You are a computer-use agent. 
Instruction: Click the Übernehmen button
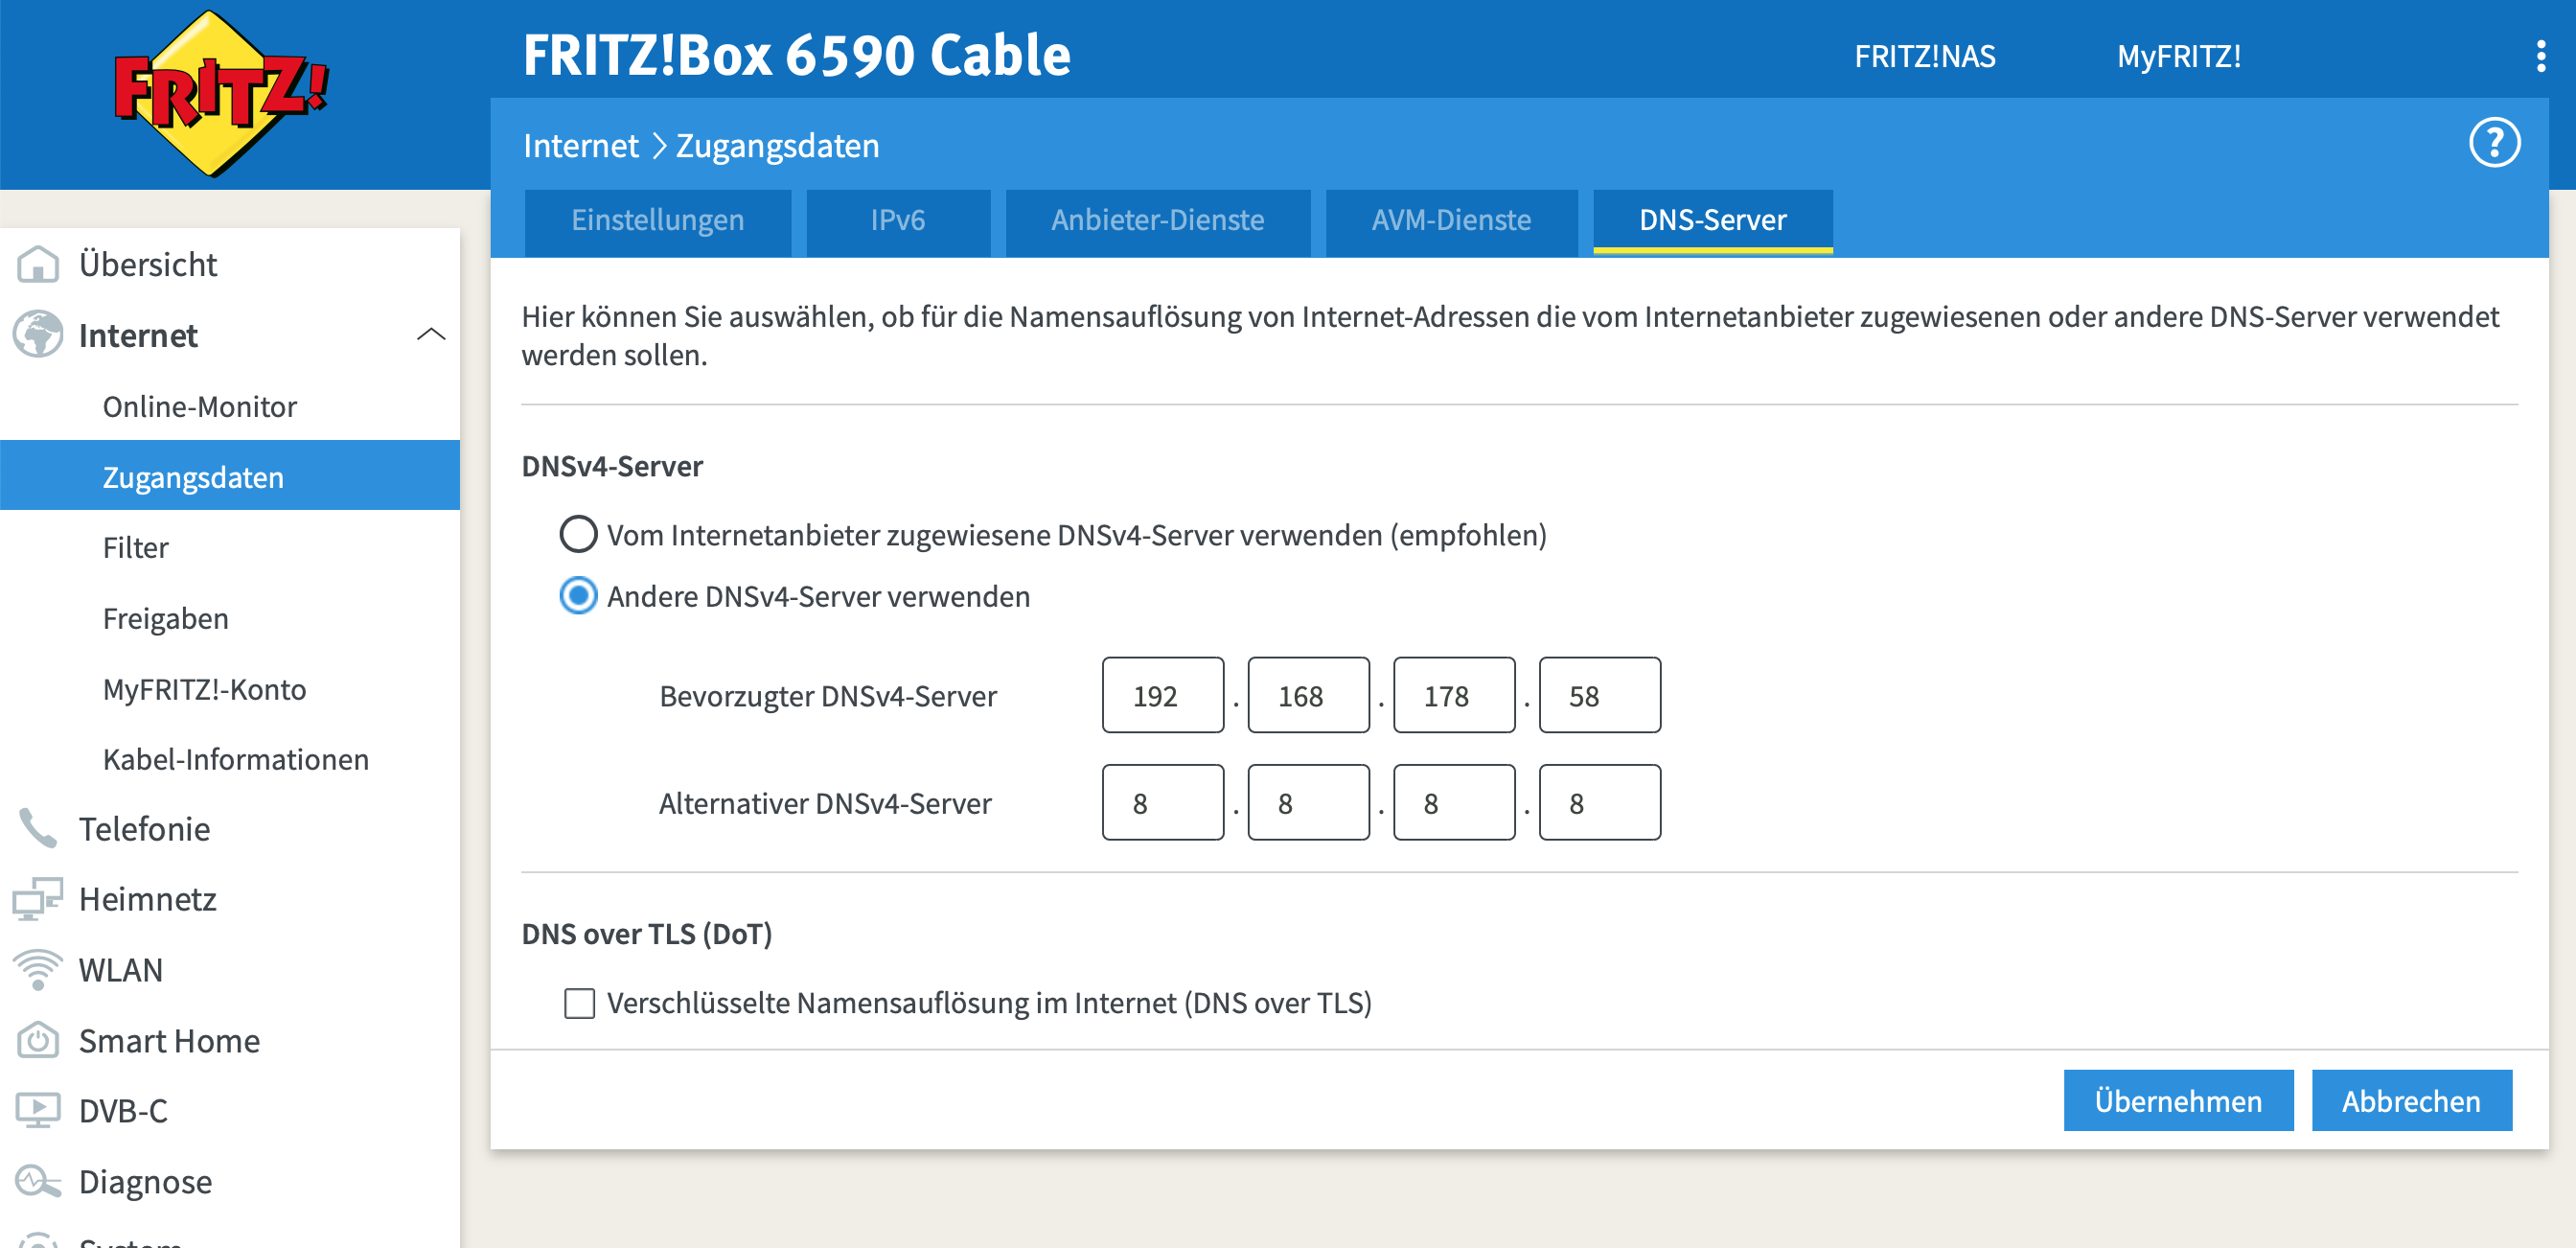point(2177,1100)
